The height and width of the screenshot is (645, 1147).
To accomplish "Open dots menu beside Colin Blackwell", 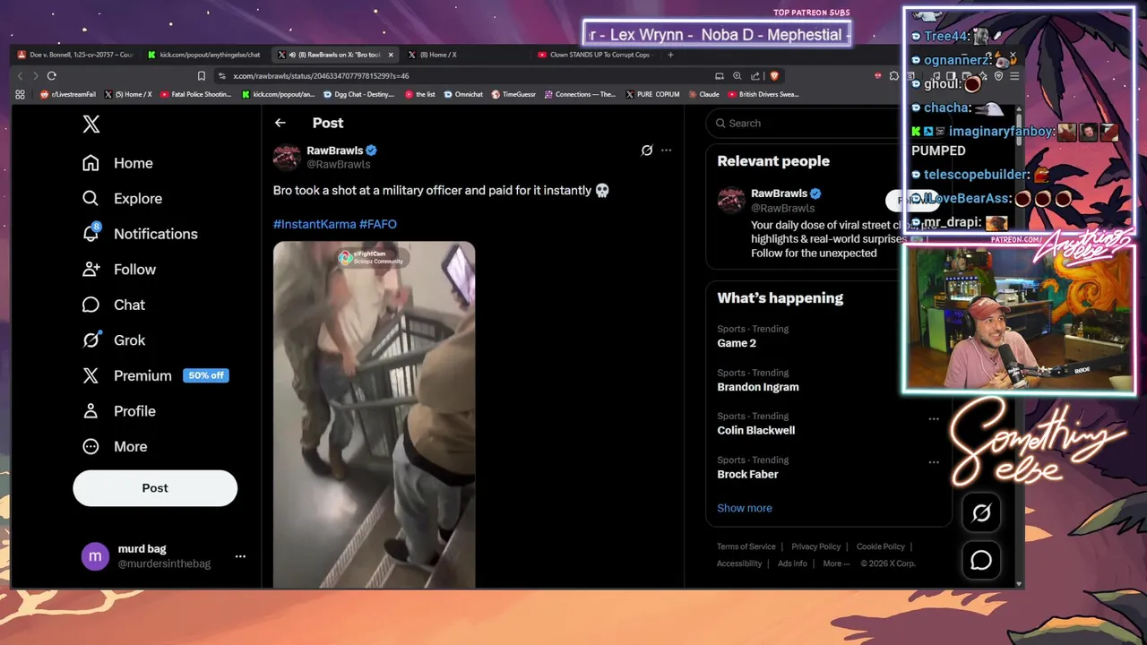I will 934,419.
